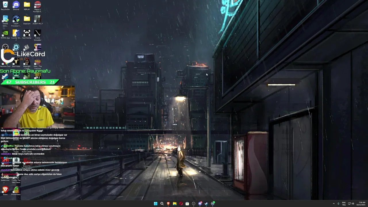The width and height of the screenshot is (368, 207).
Task: Launch the Brave desktop shortcut
Action: pyautogui.click(x=5, y=191)
